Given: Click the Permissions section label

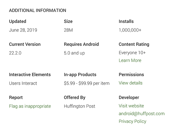Looking at the screenshot, I should (x=131, y=74).
